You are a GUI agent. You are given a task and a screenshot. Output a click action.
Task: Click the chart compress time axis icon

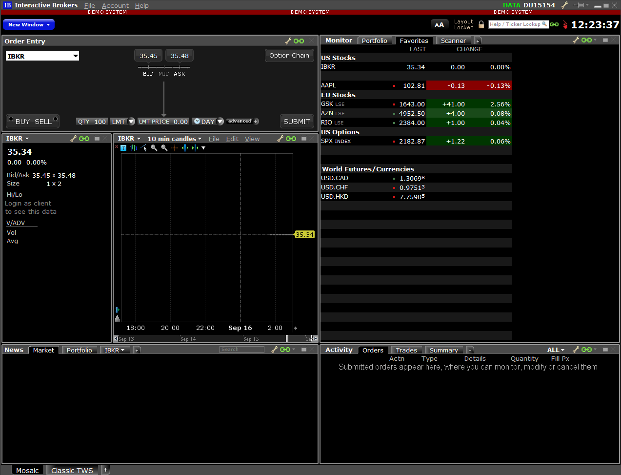(195, 148)
